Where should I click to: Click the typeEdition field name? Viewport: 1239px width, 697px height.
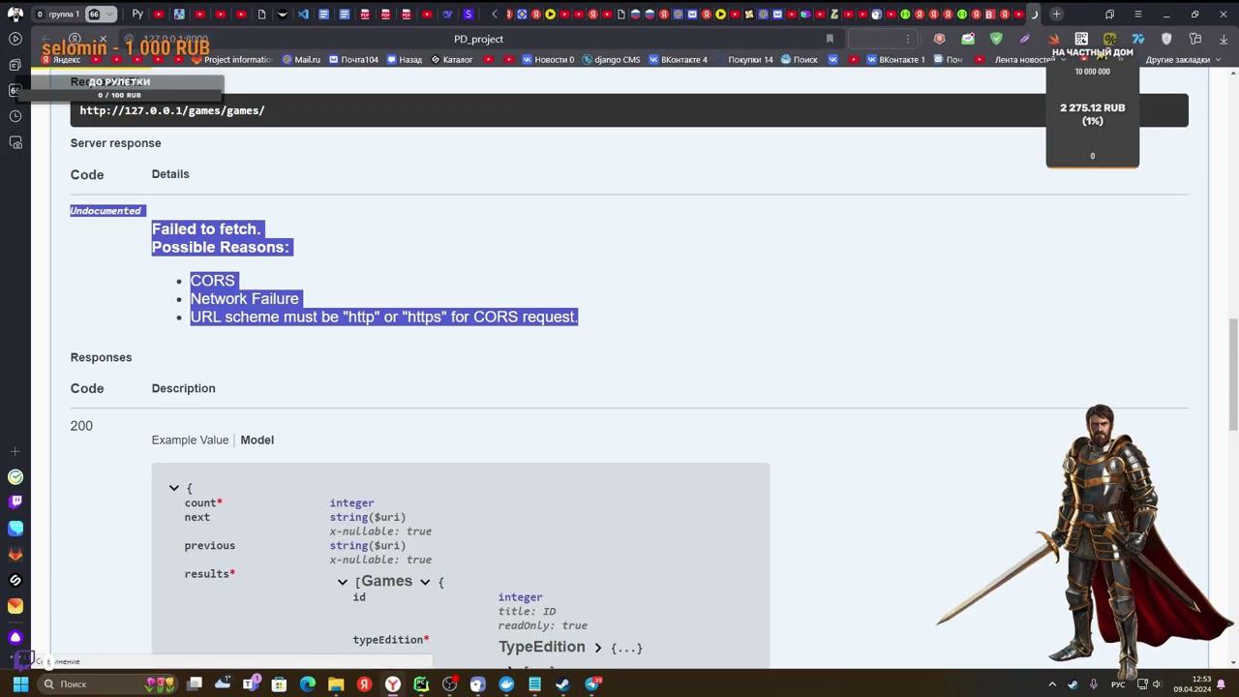point(390,640)
